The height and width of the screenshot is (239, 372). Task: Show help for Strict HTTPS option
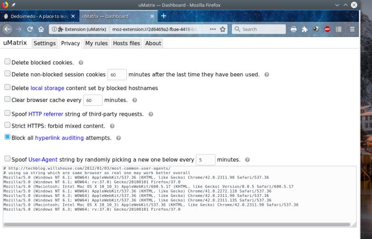pos(112,126)
